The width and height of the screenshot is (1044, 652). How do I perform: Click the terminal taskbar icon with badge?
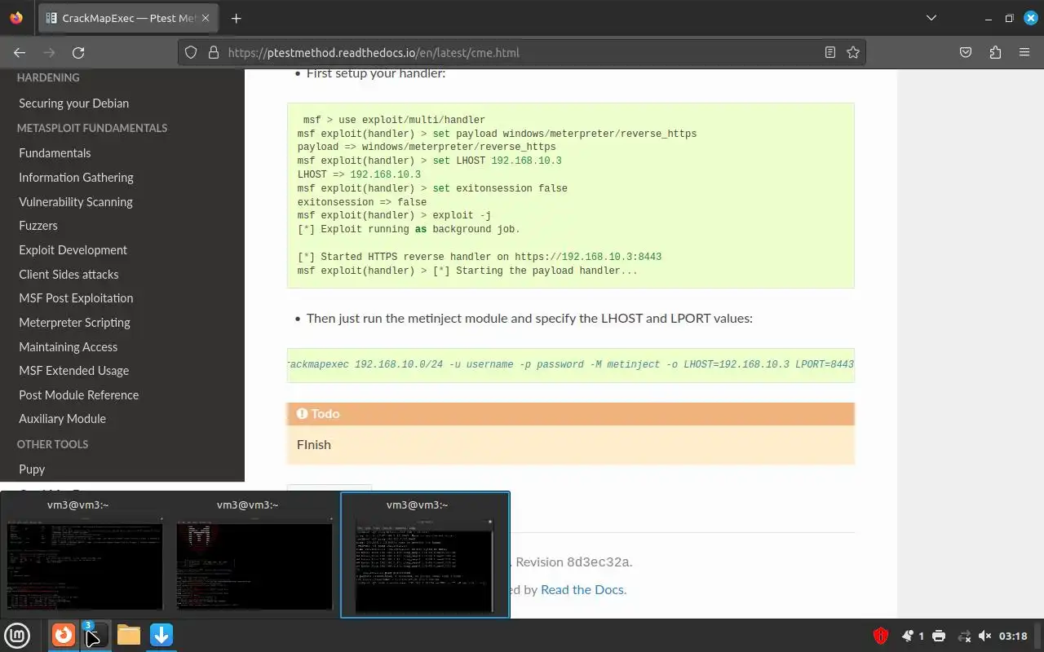[95, 635]
